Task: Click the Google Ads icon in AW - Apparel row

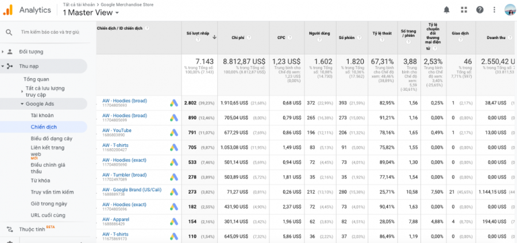Action: [x=174, y=221]
